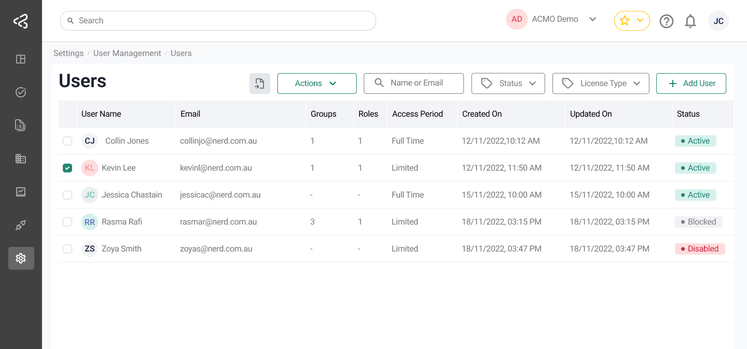747x349 pixels.
Task: Select the checkbox for Rasma Rafi
Action: [67, 221]
